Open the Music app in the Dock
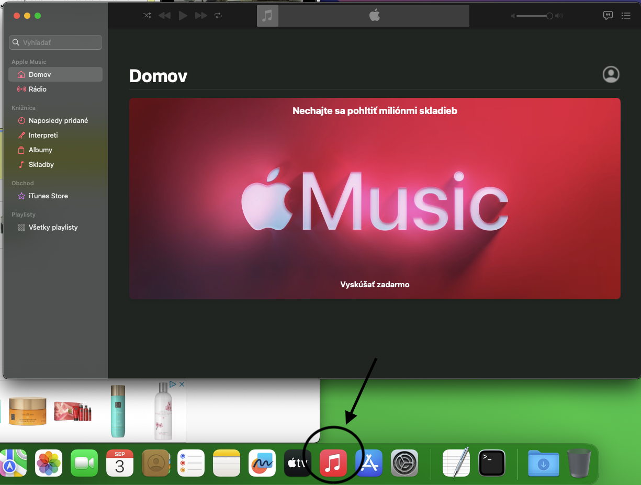 pyautogui.click(x=333, y=463)
